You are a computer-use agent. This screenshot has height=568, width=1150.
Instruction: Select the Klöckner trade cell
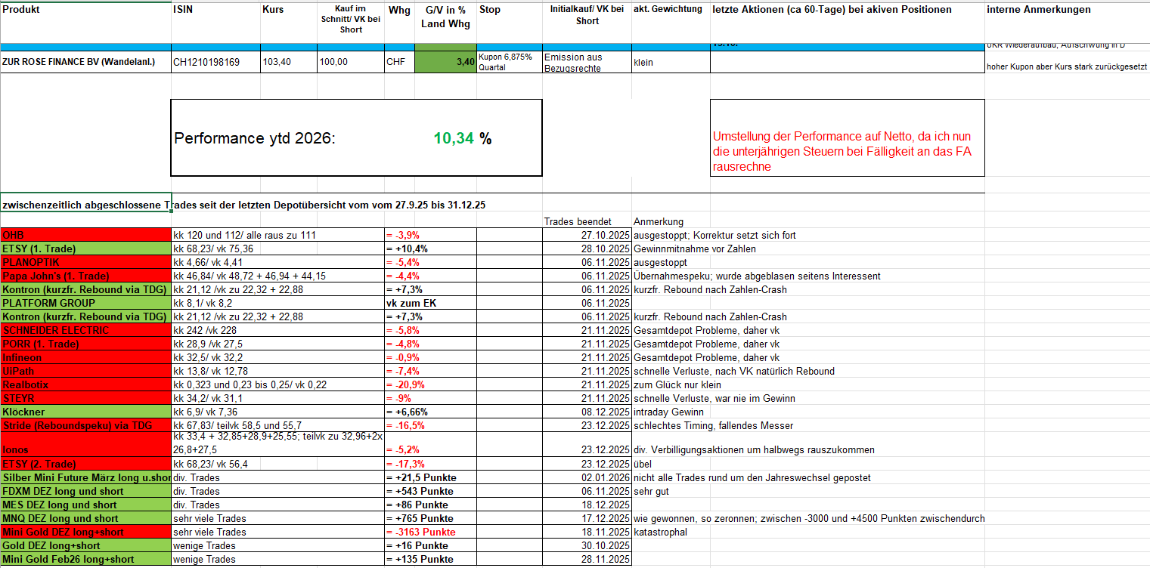click(x=85, y=412)
